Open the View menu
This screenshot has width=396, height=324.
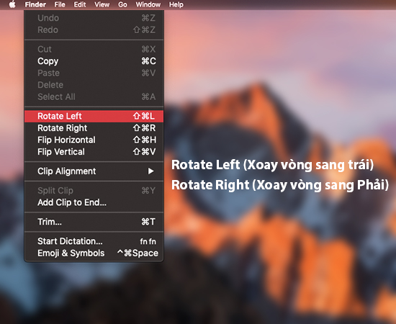[x=102, y=4]
